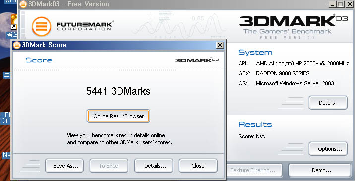This screenshot has width=355, height=181.
Task: Click the 3DMARK03 logo in score dialog
Action: 197,60
